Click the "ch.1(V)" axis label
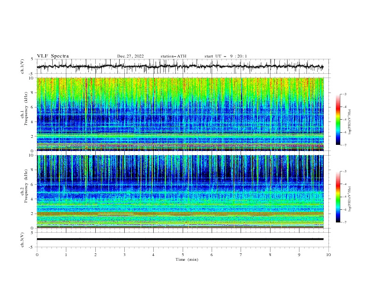The height and width of the screenshot is (286, 370). click(x=22, y=66)
